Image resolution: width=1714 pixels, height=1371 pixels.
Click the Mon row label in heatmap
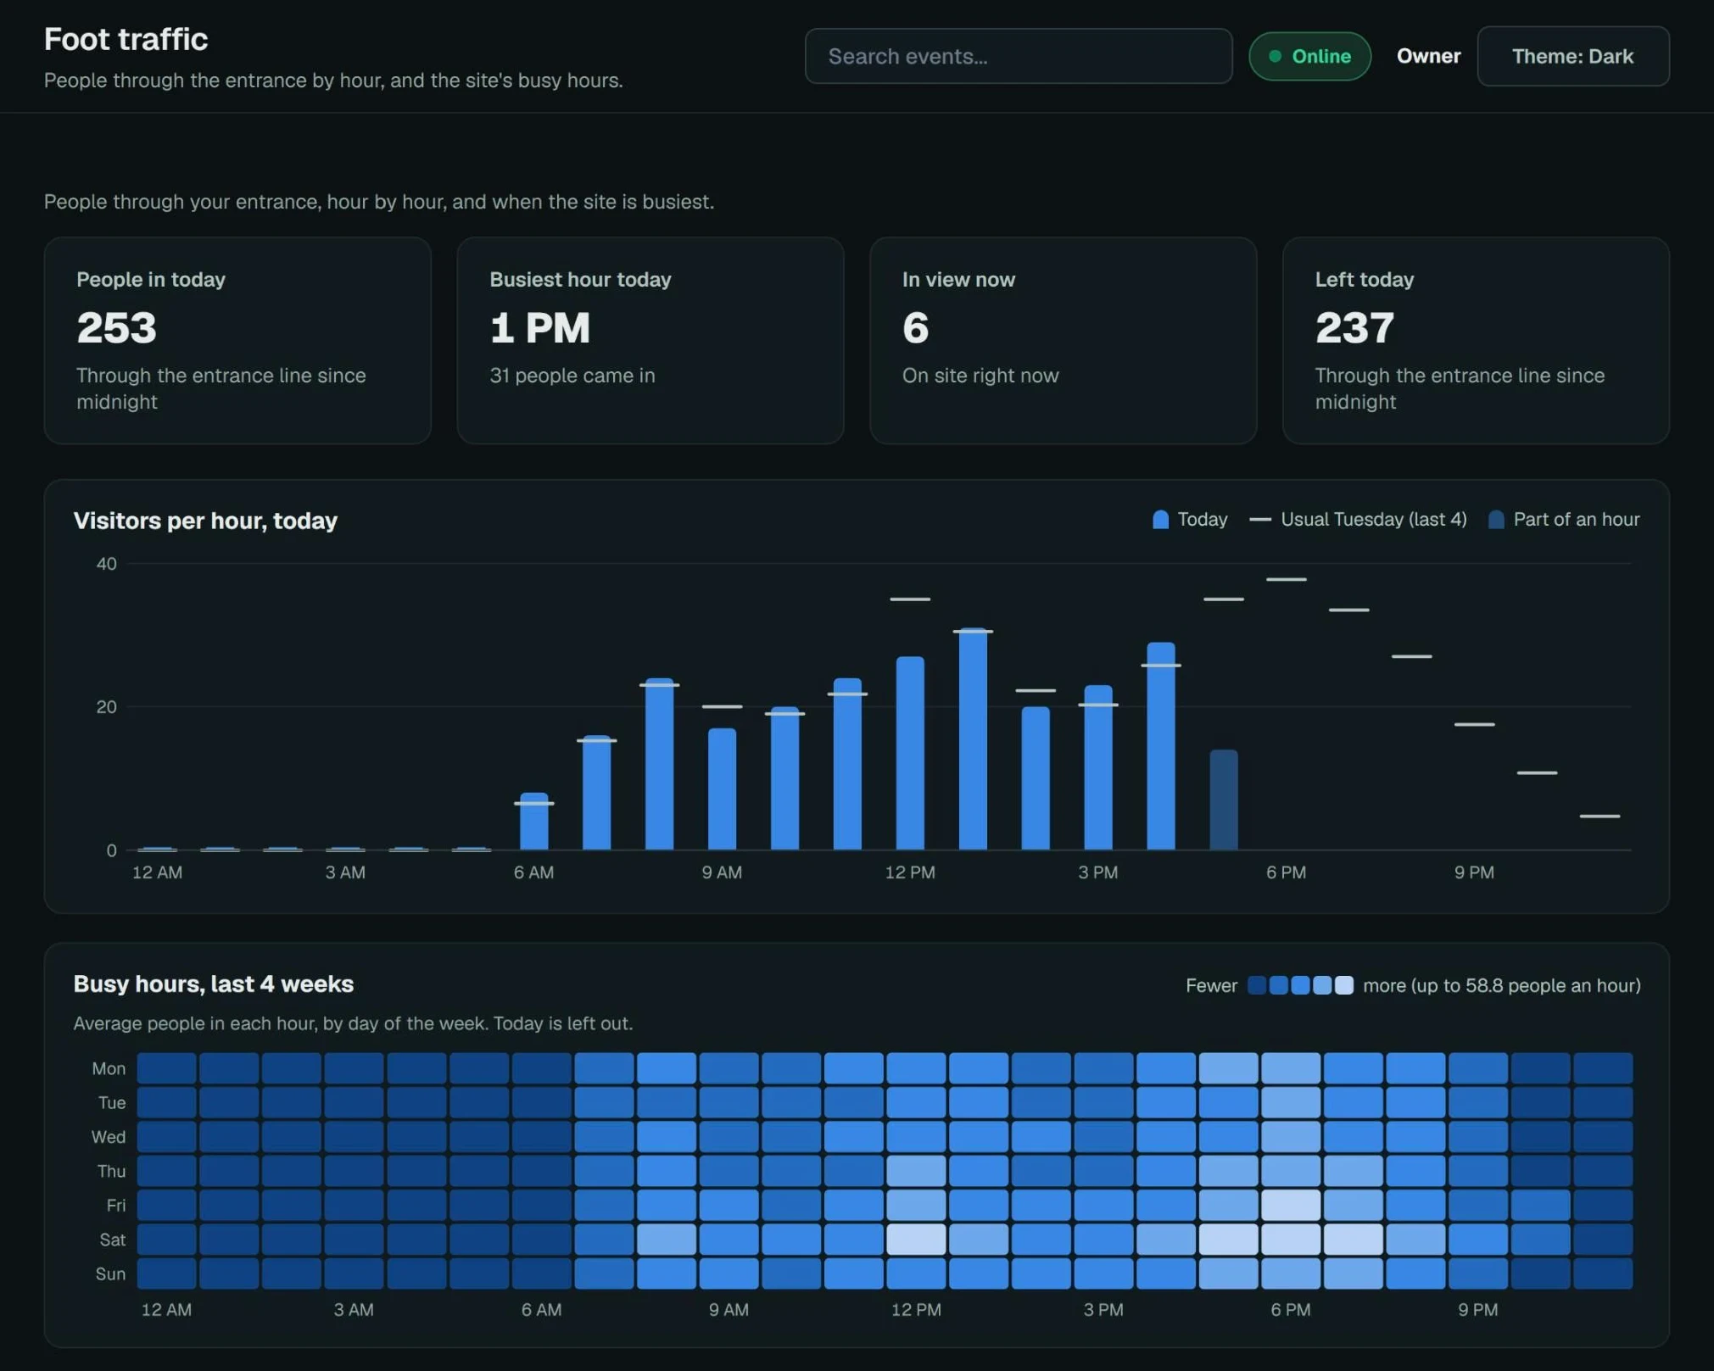click(x=109, y=1068)
